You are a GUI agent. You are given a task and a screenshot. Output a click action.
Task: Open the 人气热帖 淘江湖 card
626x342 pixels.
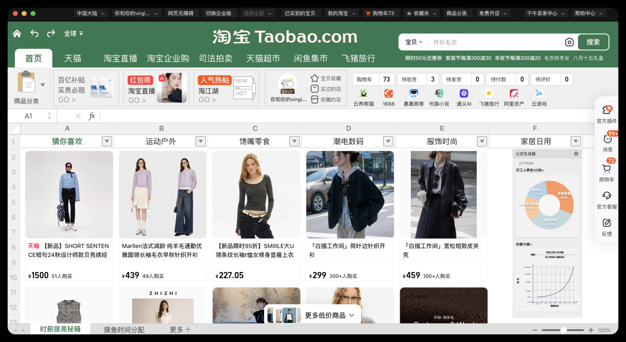(x=226, y=88)
